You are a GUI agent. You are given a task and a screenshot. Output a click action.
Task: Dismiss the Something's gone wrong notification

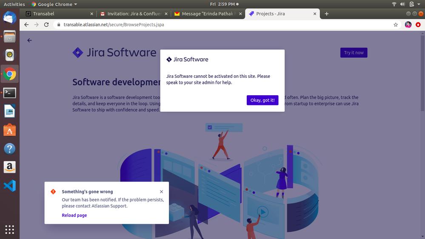pyautogui.click(x=162, y=191)
